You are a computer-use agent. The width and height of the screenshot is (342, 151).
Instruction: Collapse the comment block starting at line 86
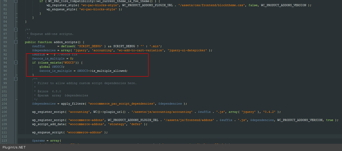click(16, 30)
